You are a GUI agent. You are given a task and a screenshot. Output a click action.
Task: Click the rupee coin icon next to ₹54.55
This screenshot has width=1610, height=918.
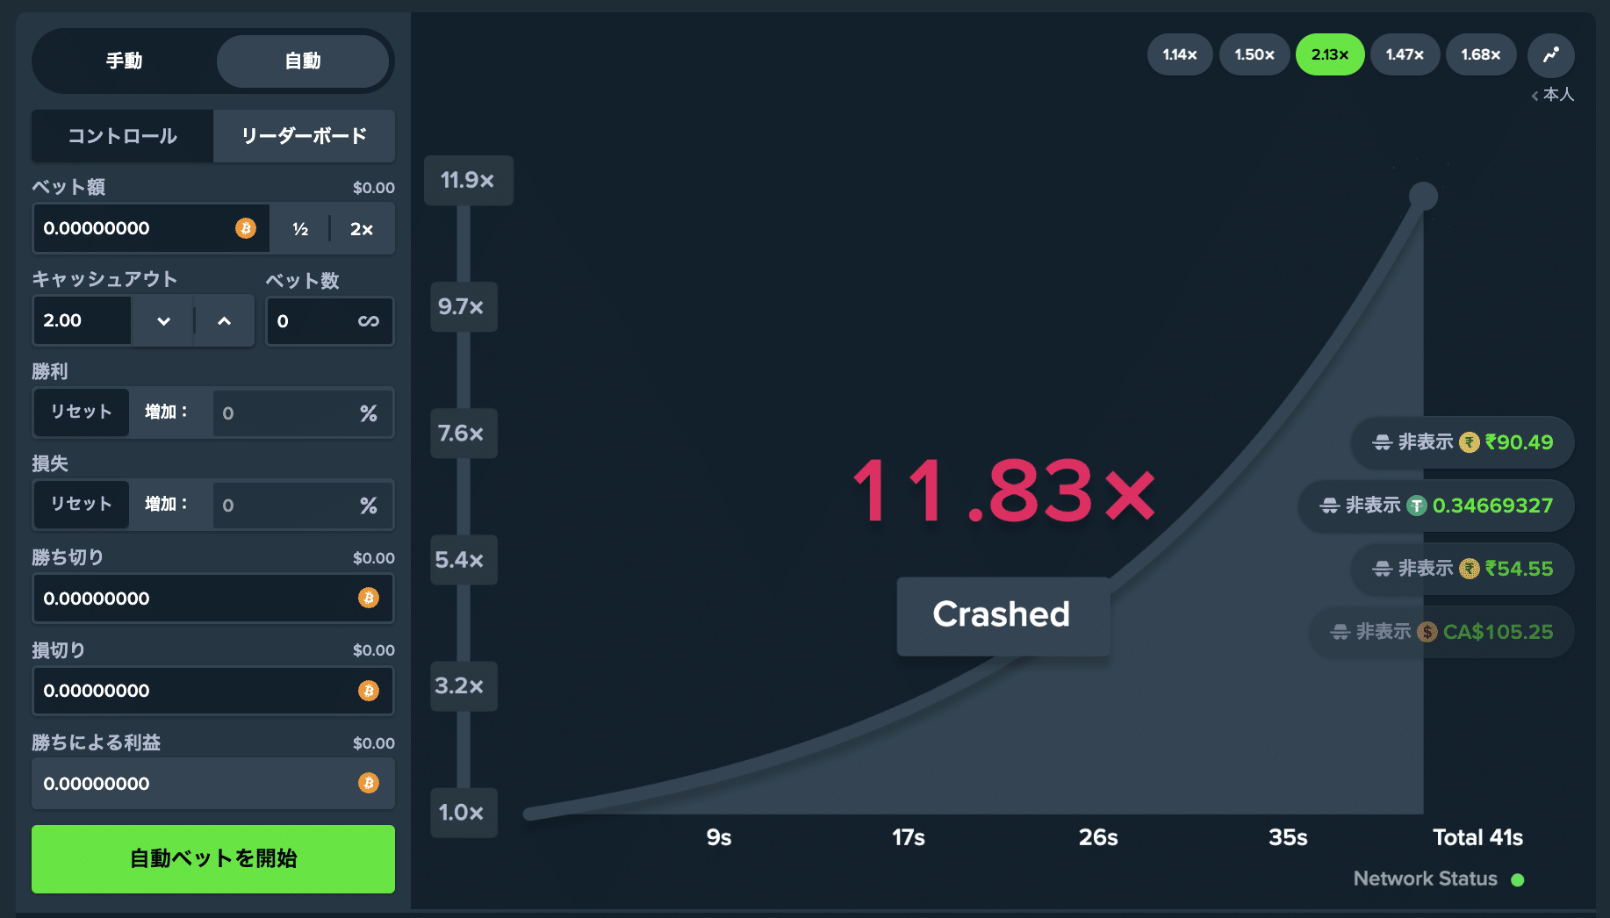click(x=1470, y=569)
